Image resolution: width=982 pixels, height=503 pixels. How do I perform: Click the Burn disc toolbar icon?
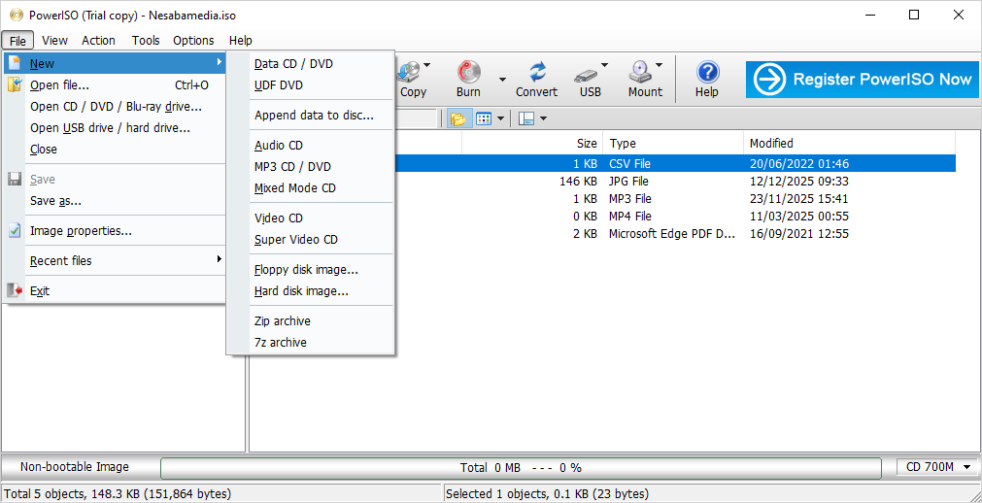pos(469,73)
